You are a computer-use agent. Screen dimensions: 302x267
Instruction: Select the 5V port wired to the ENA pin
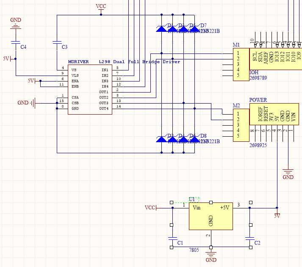(x=34, y=81)
